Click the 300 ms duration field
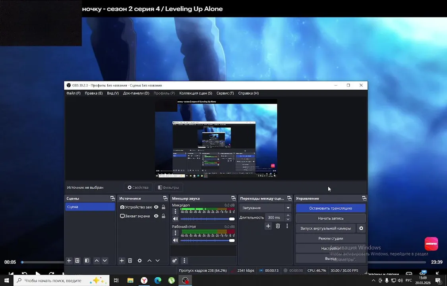 275,217
